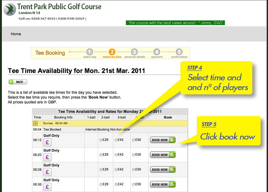Select 2-ball £28 radio for 06:12
This screenshot has width=268, height=192.
coord(101,140)
